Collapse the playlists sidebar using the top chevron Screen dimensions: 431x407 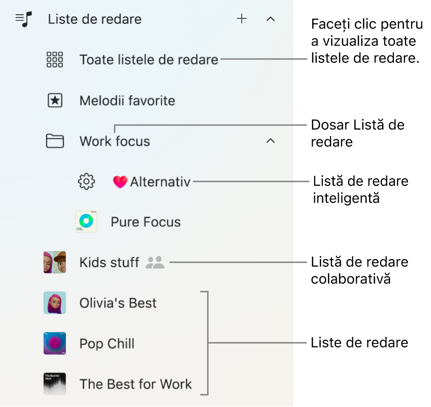click(270, 19)
